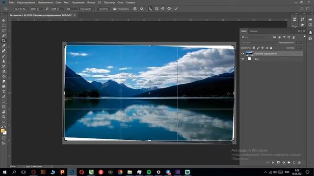This screenshot has height=176, width=314.
Task: Select the Rectangular Marquee tool
Action: tap(3, 25)
